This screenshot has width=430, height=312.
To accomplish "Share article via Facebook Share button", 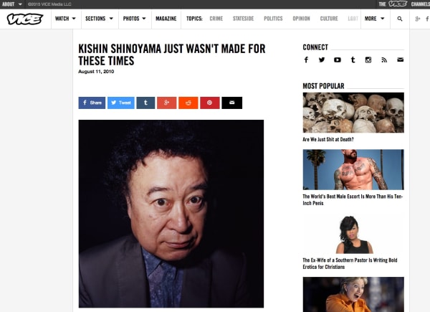I will (x=92, y=103).
